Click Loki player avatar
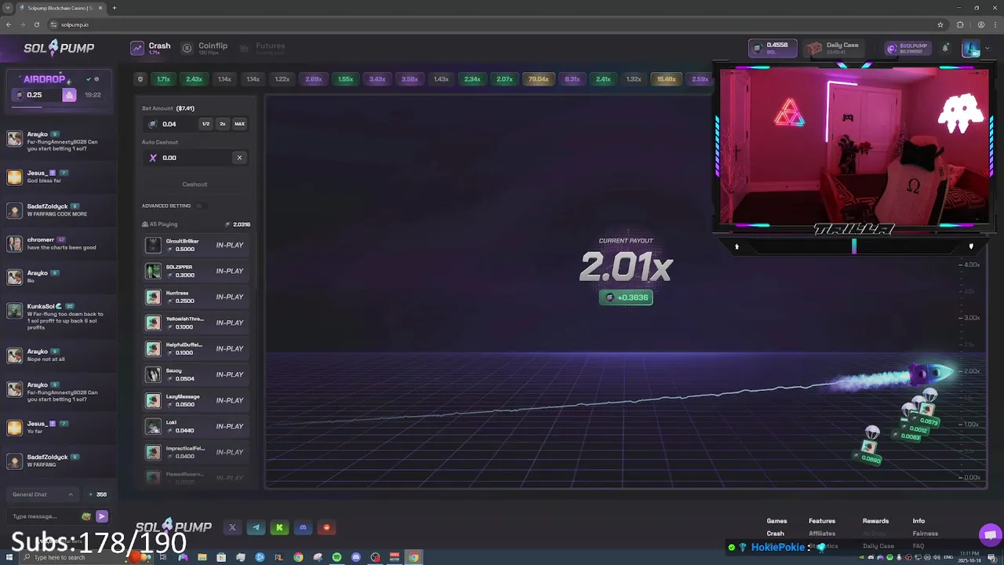 pyautogui.click(x=153, y=426)
